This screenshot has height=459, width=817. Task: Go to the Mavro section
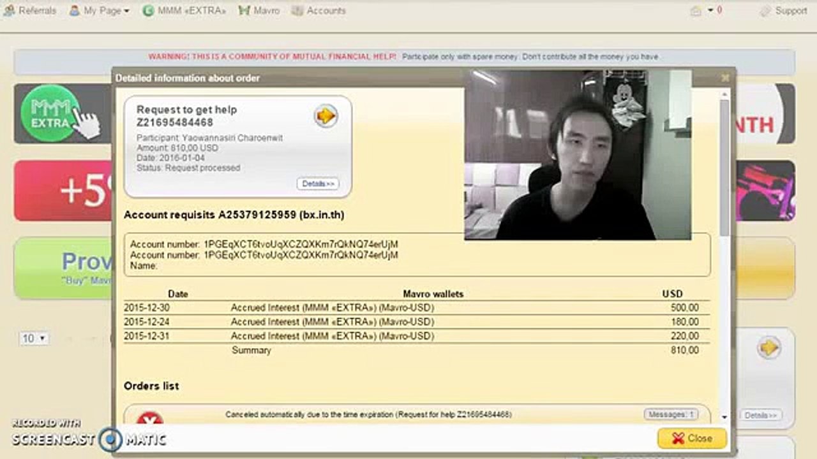(x=259, y=11)
